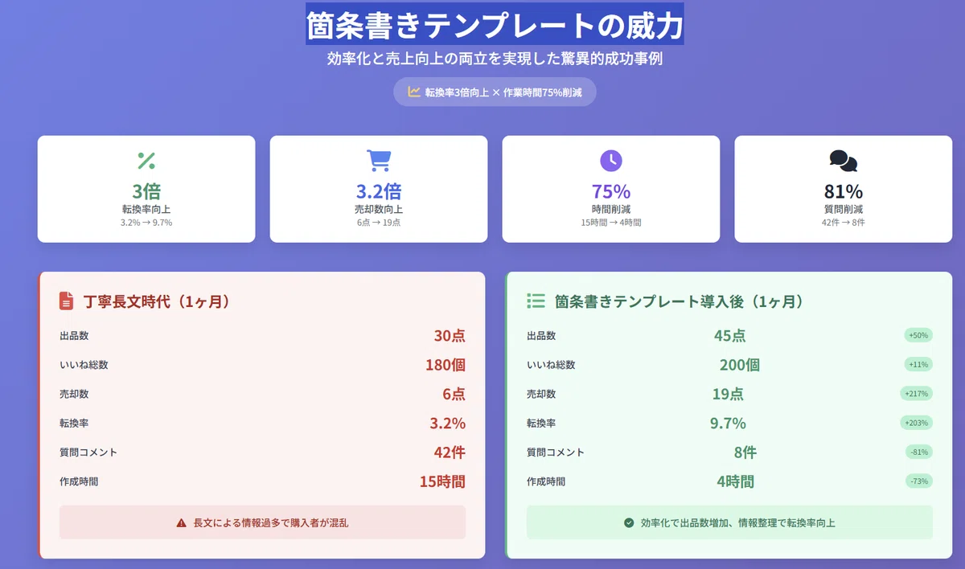Click the percent icon in conversion card
Viewport: 965px width, 569px height.
(x=146, y=161)
